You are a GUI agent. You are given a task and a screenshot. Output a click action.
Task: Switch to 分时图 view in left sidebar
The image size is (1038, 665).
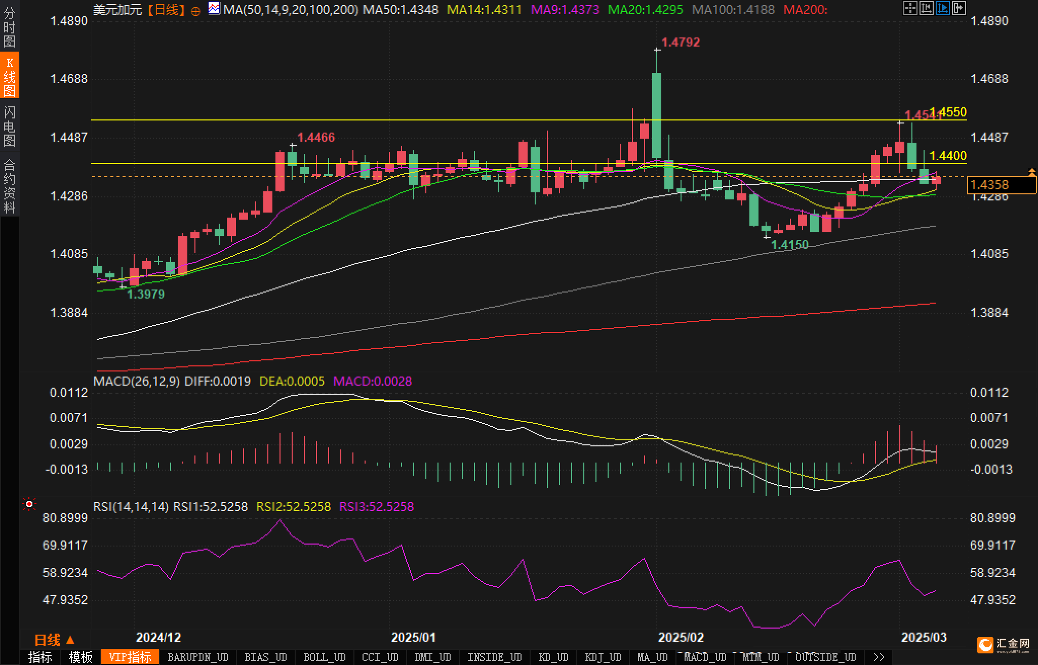pos(10,28)
